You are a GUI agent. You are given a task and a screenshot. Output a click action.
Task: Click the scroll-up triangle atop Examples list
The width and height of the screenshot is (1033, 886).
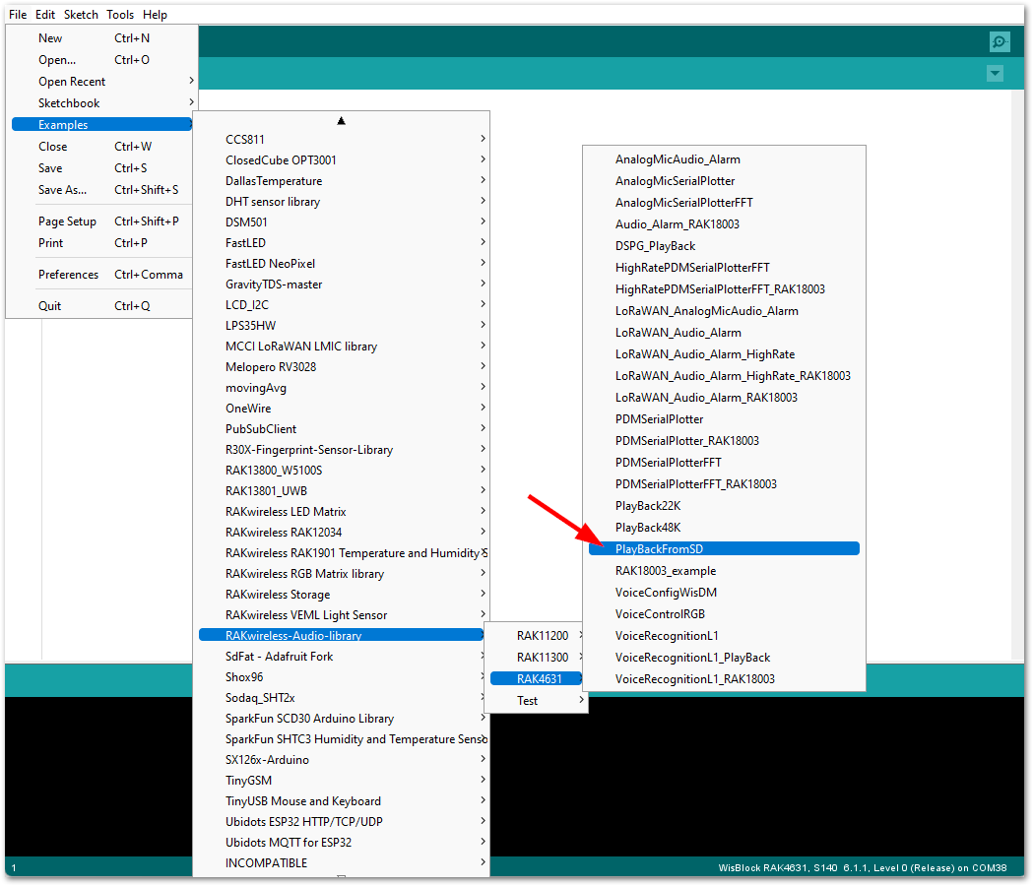(341, 119)
